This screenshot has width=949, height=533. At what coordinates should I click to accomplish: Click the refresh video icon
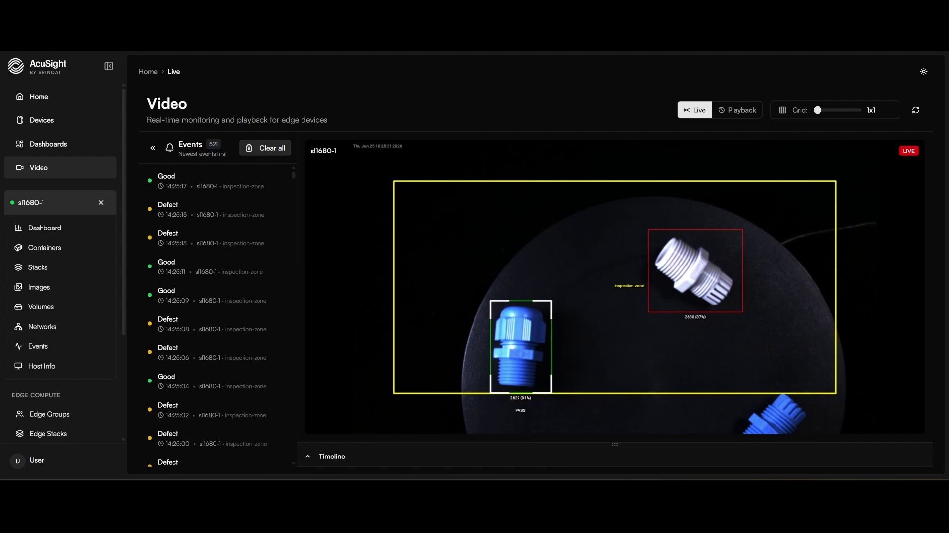pos(915,110)
